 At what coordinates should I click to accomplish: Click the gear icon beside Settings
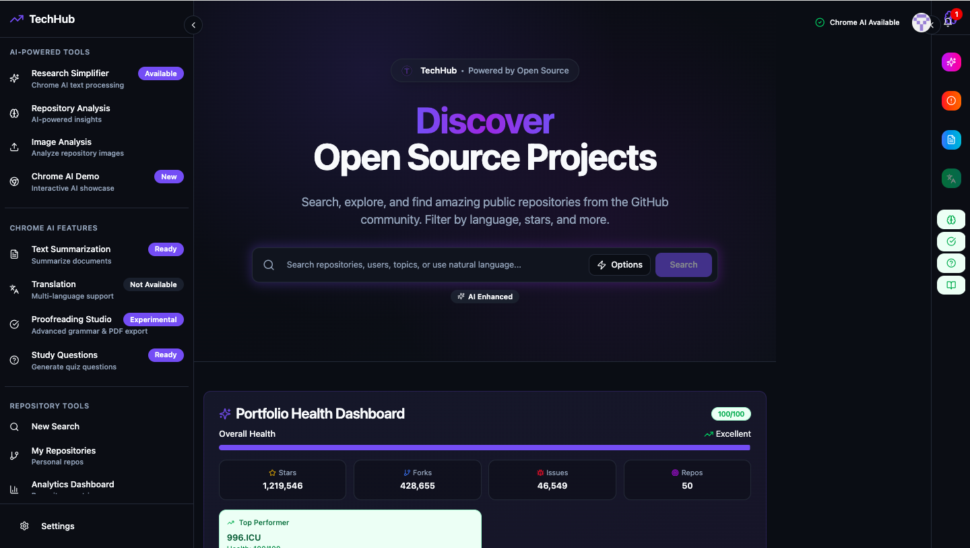(24, 526)
